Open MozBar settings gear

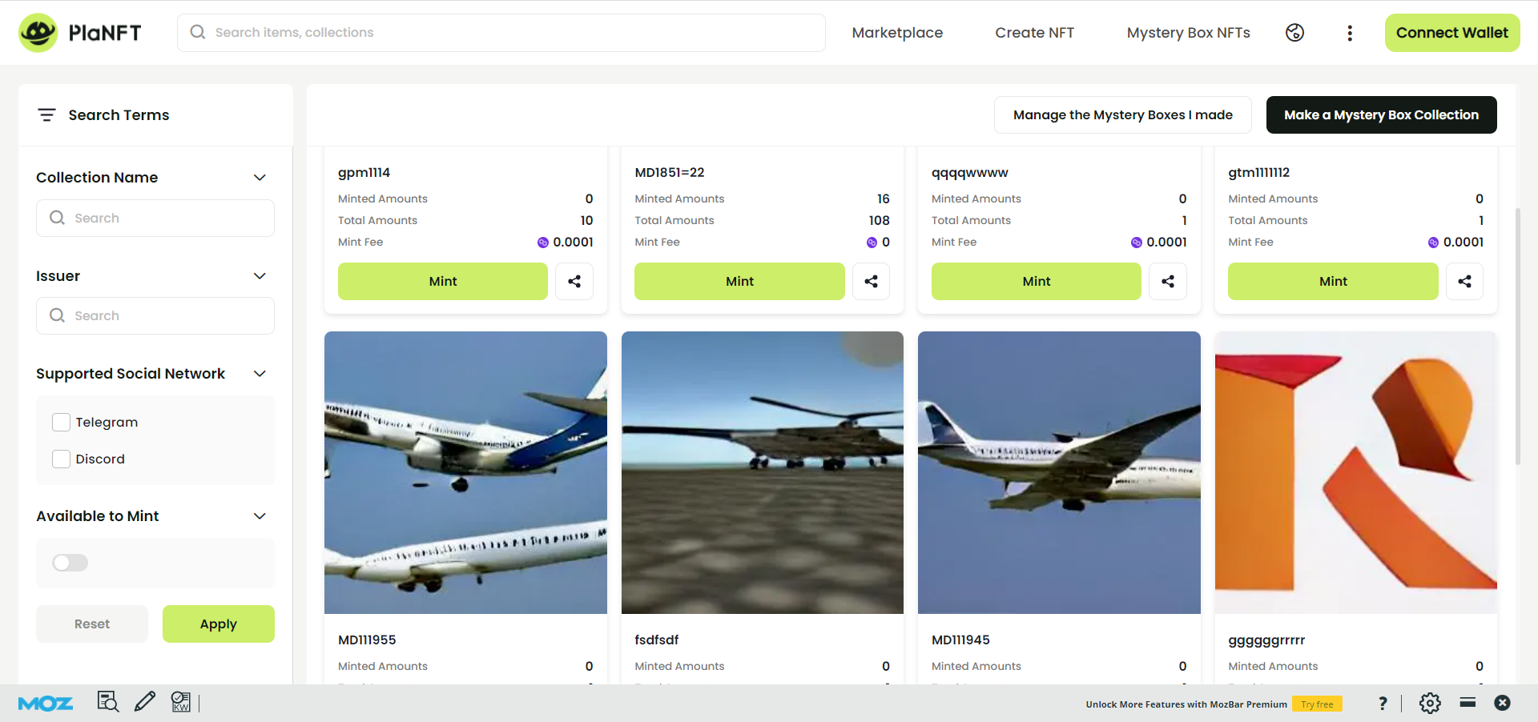tap(1430, 703)
